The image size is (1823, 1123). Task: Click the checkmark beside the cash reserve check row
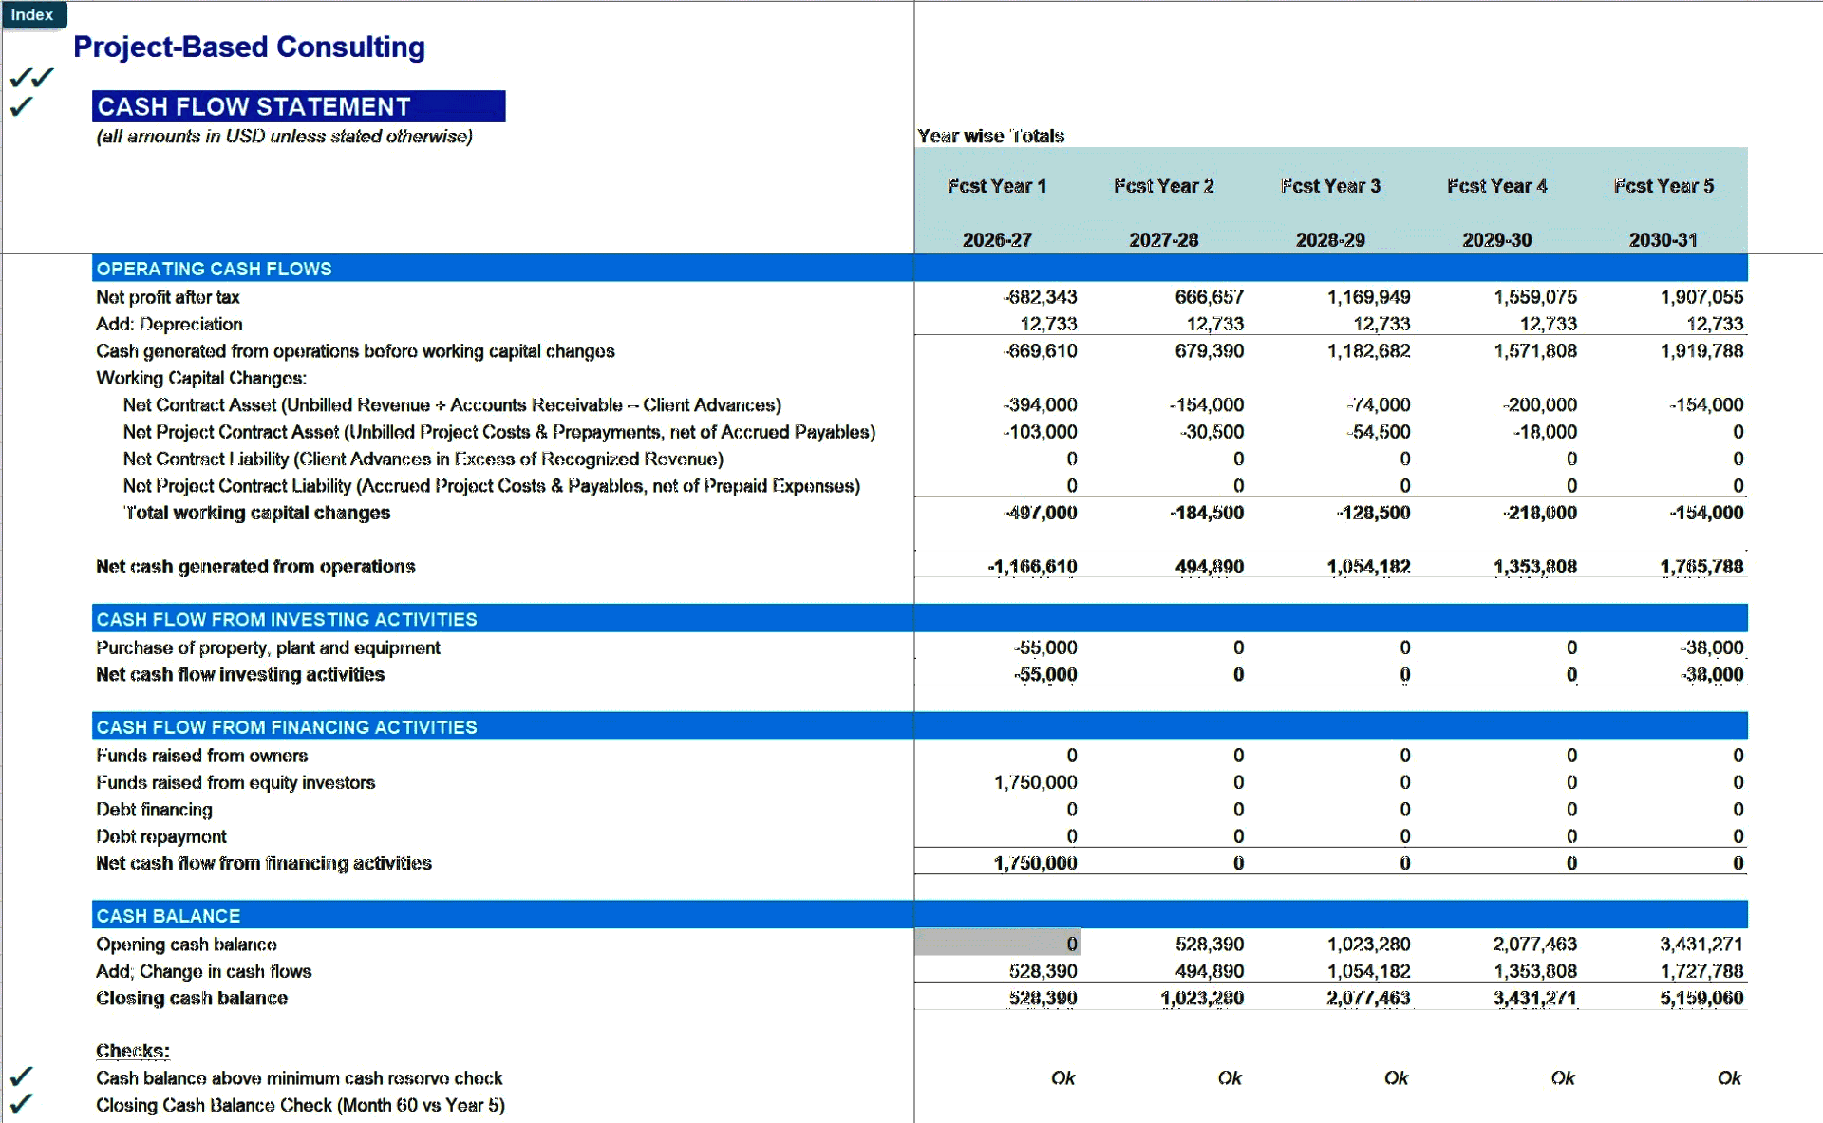click(21, 1076)
